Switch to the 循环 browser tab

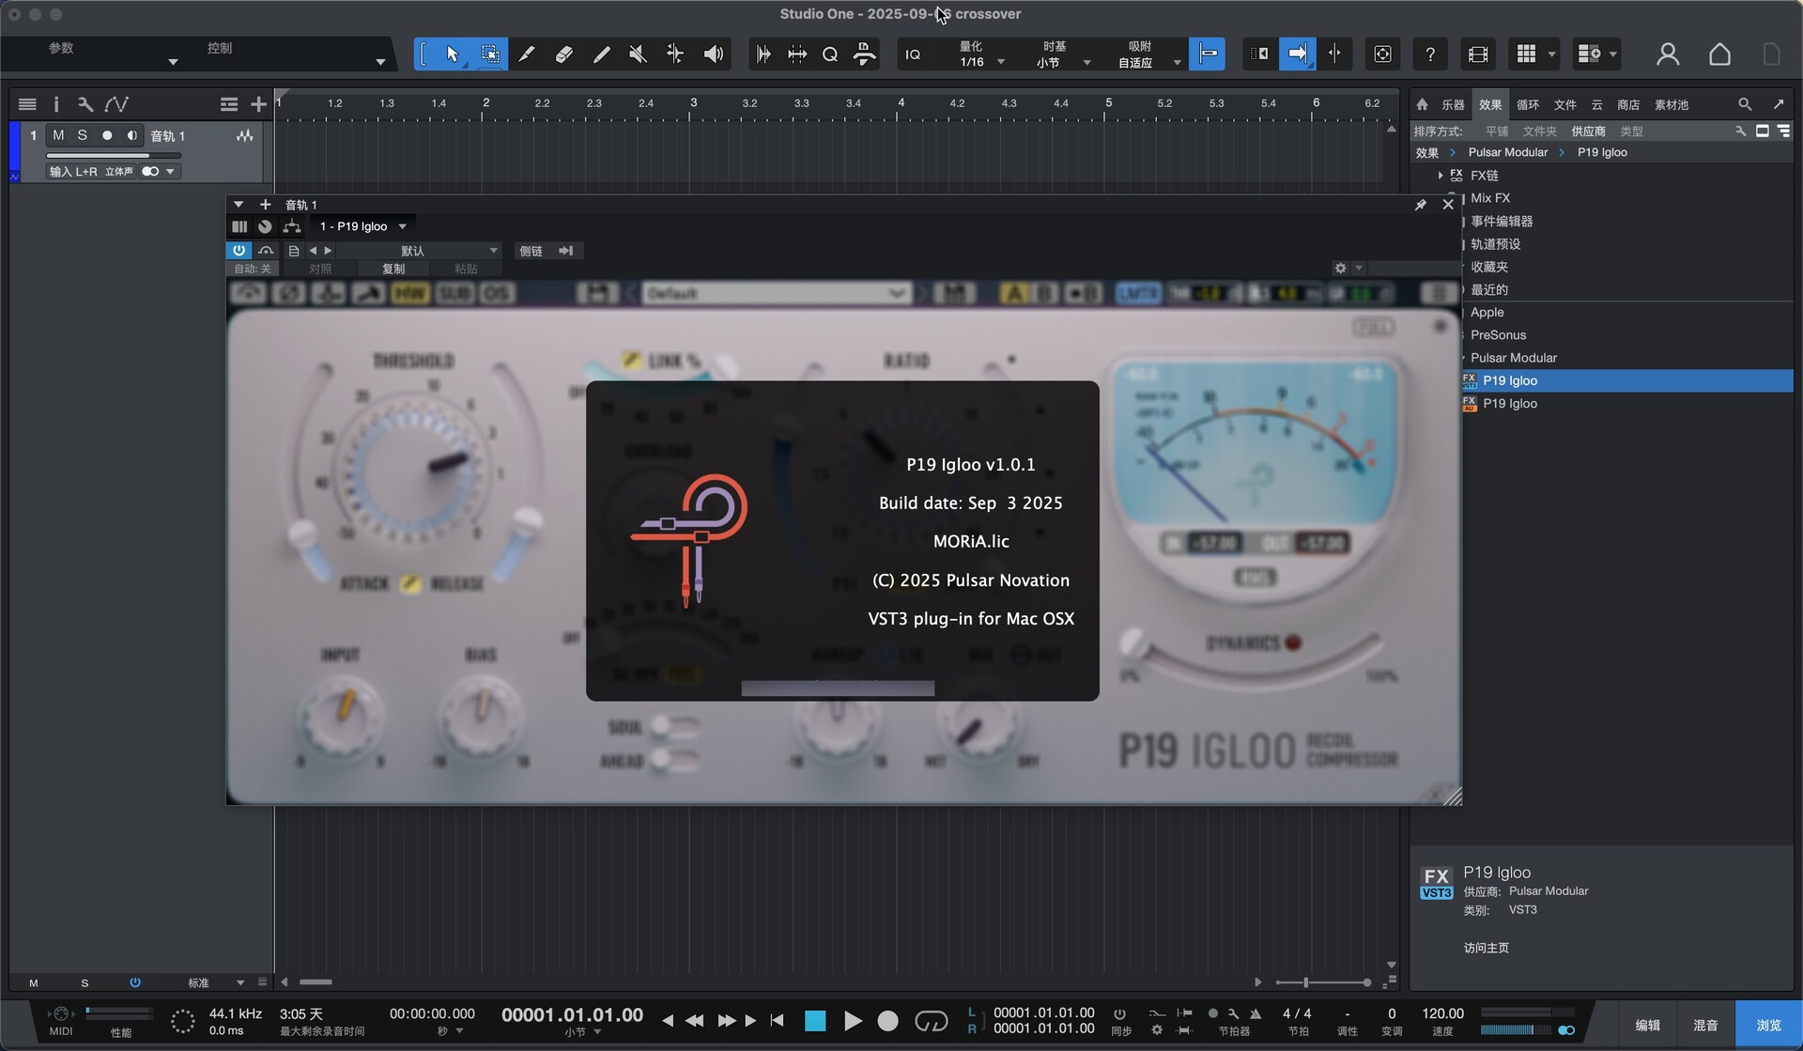point(1528,104)
